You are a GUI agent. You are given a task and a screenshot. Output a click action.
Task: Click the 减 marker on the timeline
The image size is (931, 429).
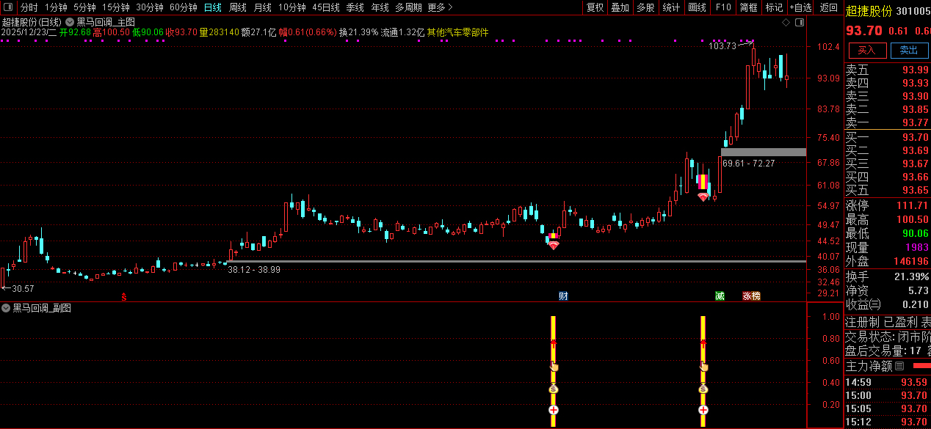(x=720, y=296)
